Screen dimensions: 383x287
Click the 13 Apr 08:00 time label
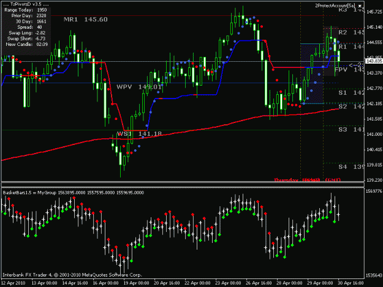pos(44,283)
